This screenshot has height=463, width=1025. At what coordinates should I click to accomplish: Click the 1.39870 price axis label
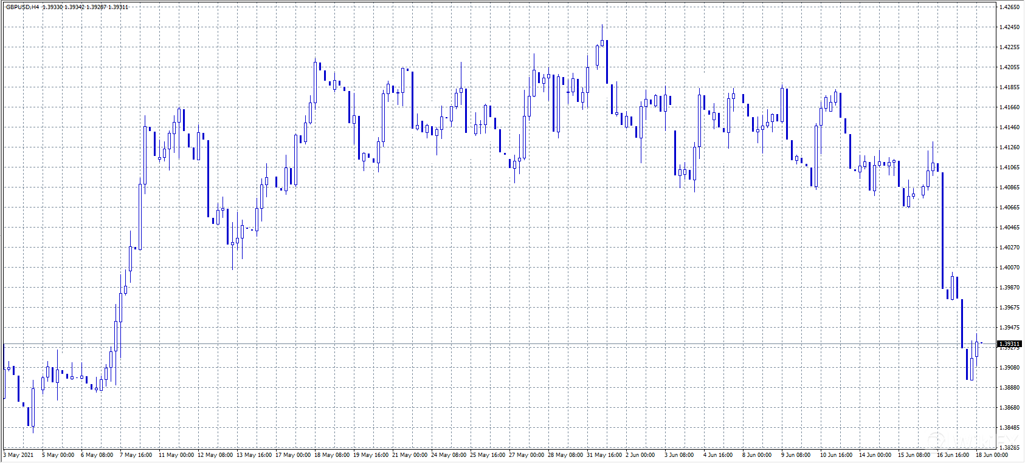pyautogui.click(x=1009, y=288)
